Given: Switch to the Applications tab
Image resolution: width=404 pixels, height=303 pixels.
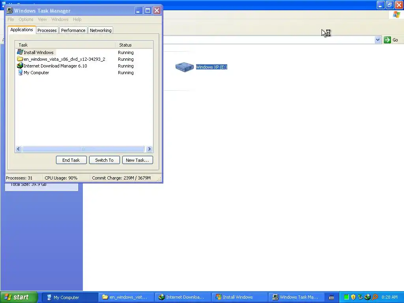Looking at the screenshot, I should [x=22, y=30].
